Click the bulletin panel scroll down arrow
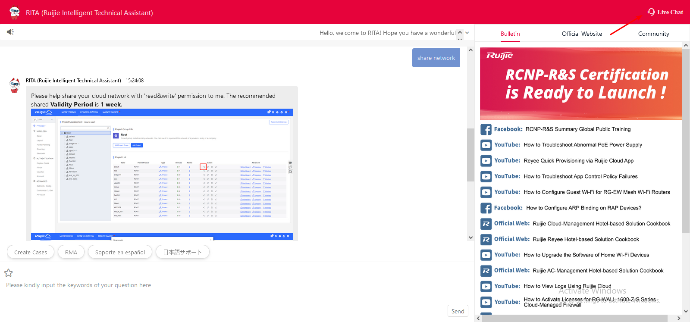Viewport: 690px width, 322px height. tap(686, 311)
